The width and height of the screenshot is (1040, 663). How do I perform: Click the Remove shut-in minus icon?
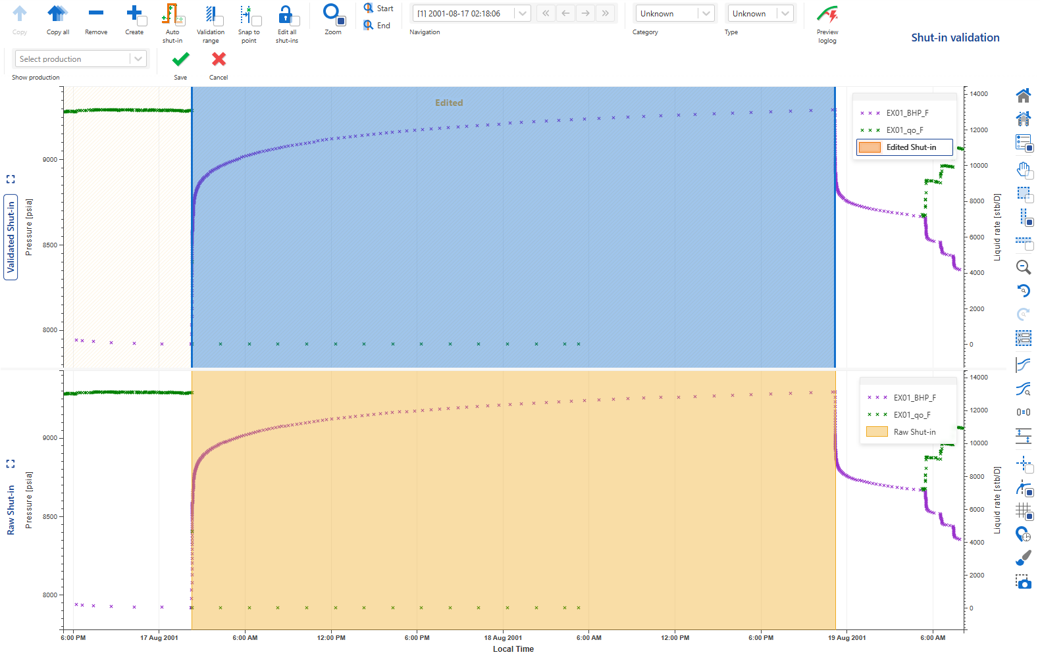tap(96, 14)
